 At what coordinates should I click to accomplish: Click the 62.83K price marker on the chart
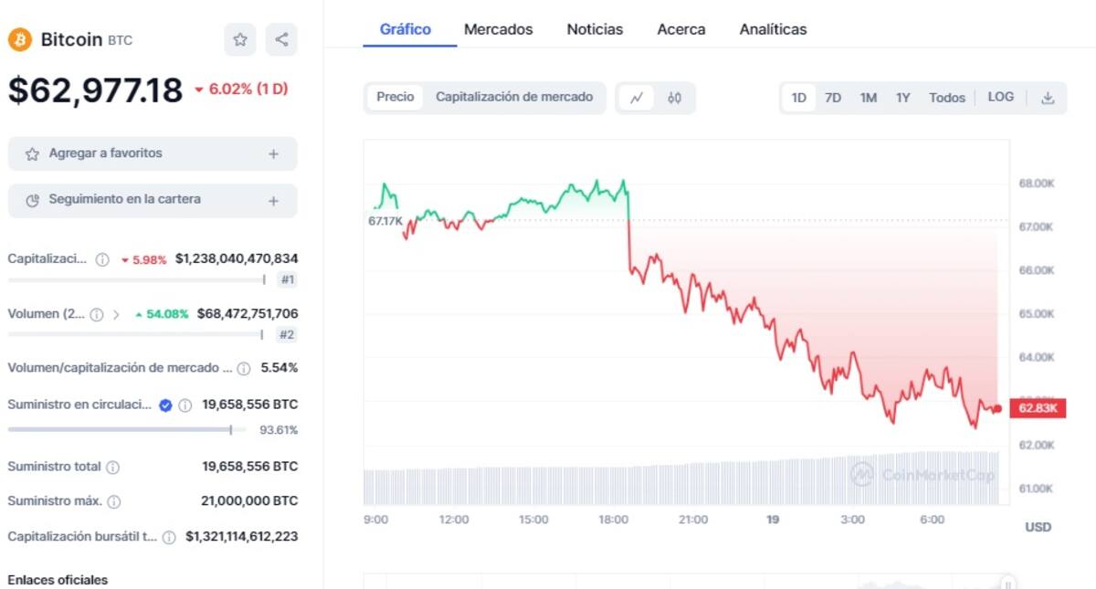point(1038,409)
